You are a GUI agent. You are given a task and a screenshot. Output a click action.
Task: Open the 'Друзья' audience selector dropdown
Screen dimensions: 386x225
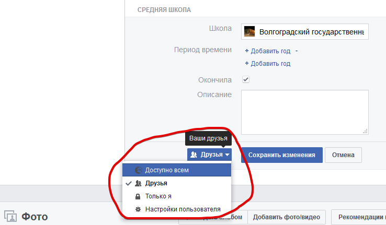point(210,155)
